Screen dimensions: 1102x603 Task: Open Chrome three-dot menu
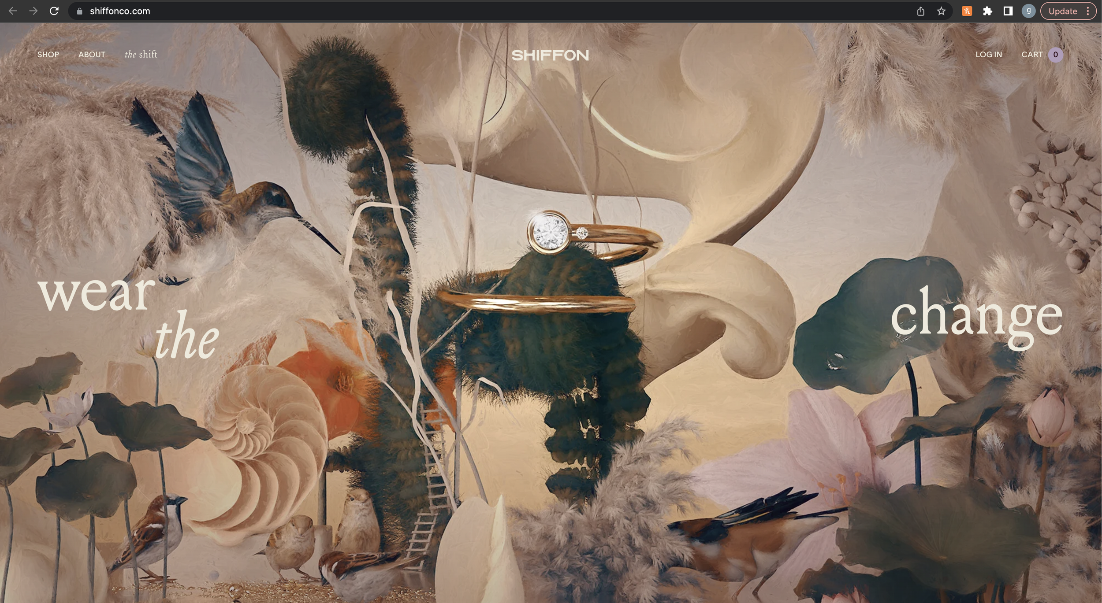click(1087, 11)
